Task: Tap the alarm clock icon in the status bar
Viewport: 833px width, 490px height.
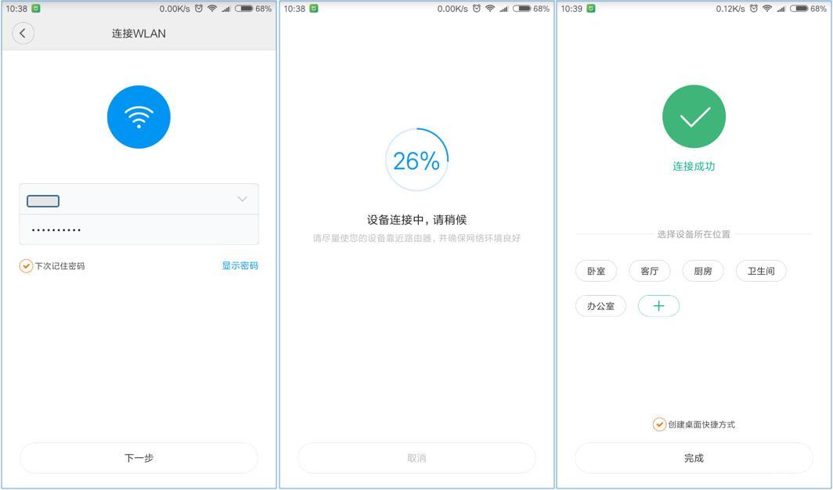Action: [x=198, y=9]
